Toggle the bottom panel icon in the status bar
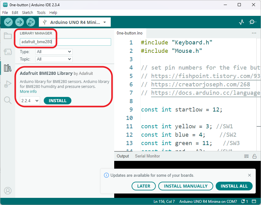 [254, 201]
